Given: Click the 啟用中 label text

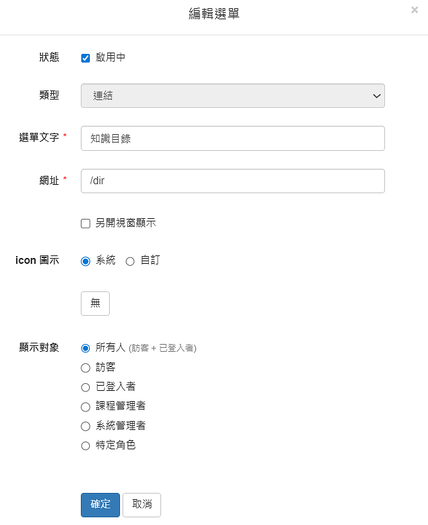Looking at the screenshot, I should 110,58.
